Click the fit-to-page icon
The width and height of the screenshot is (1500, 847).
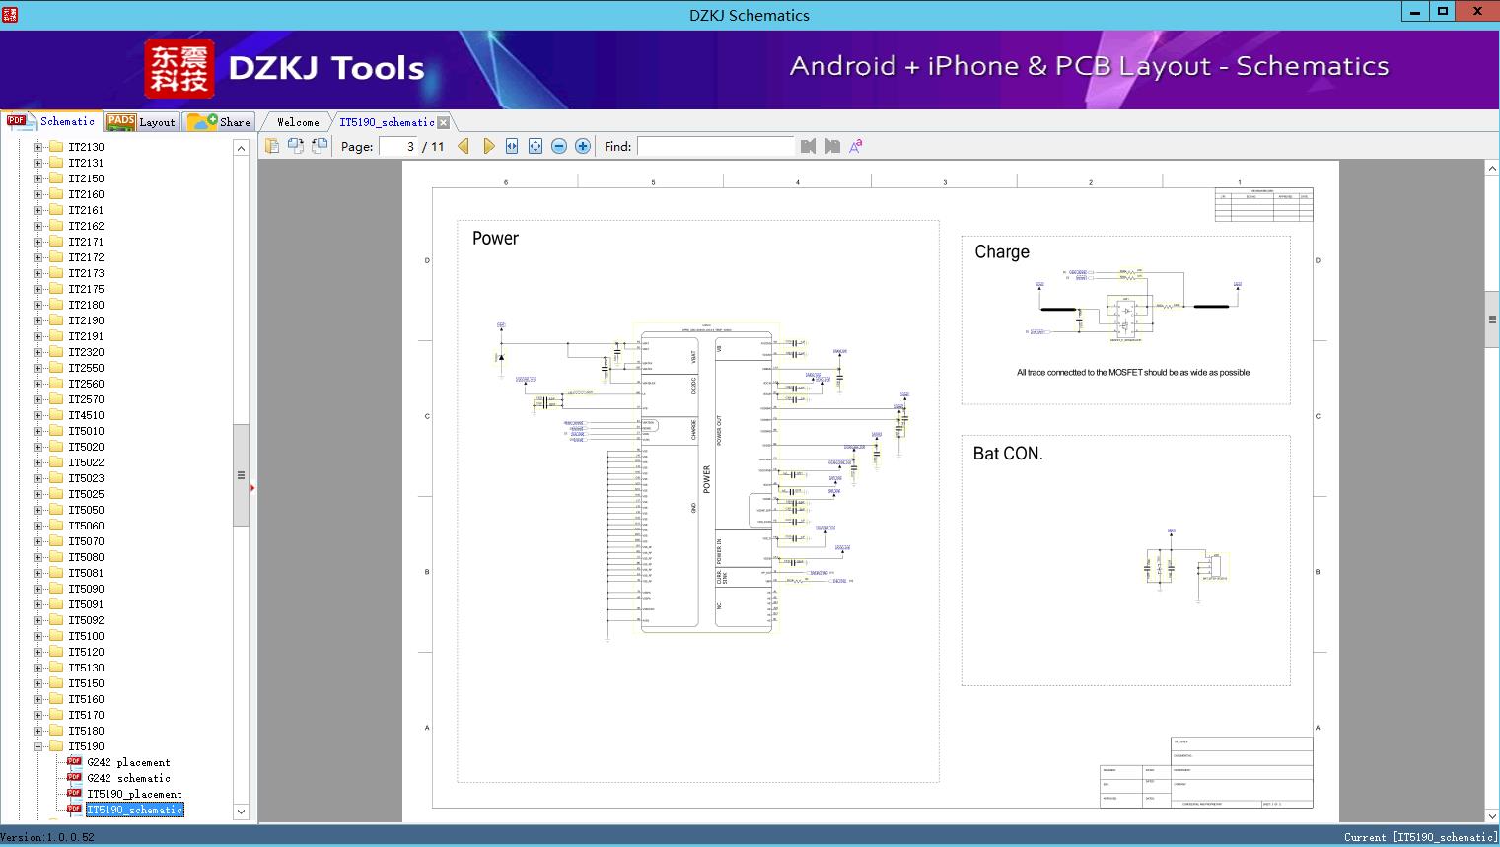536,146
